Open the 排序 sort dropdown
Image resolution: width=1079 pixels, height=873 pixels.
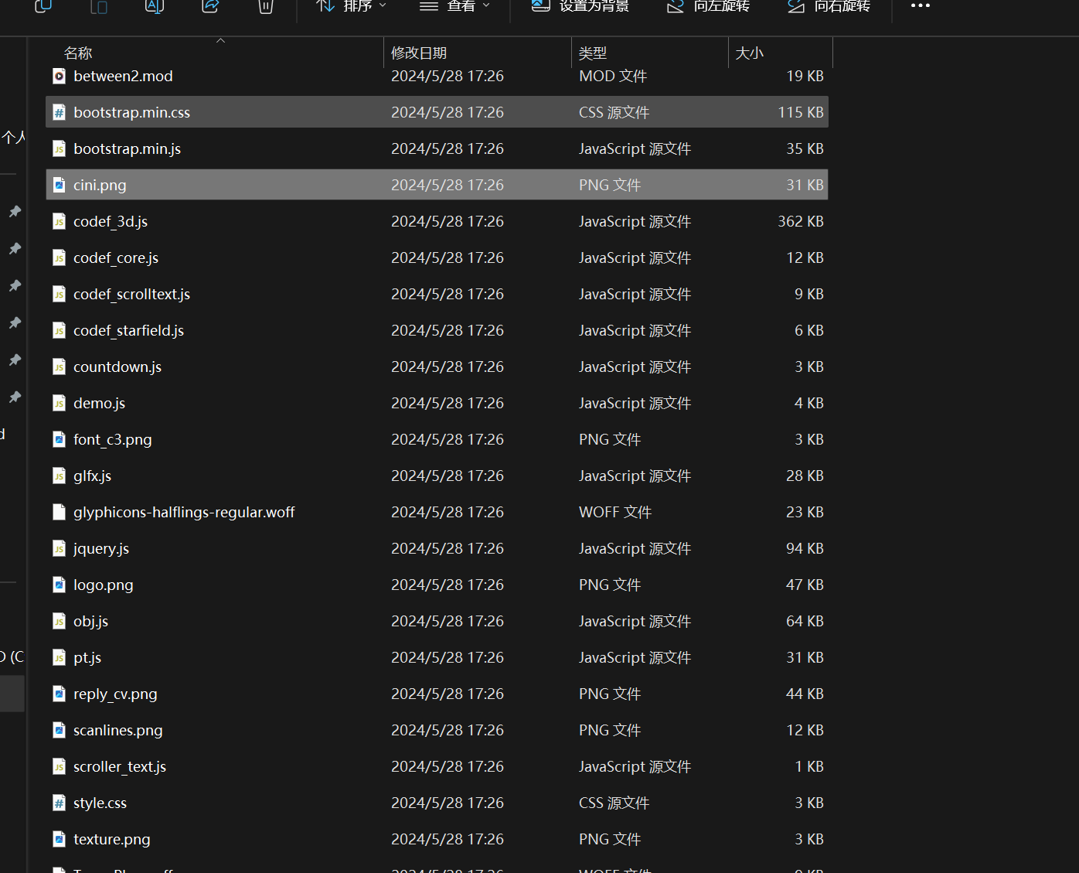tap(352, 6)
